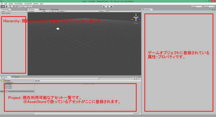Open Scene panel options menu icon

pos(140,10)
